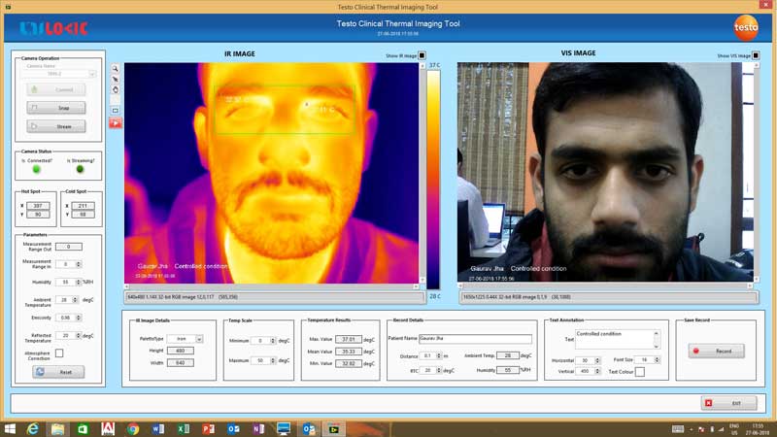777x437 pixels.
Task: Adjust the Ambient Temperature stepper
Action: pyautogui.click(x=76, y=300)
